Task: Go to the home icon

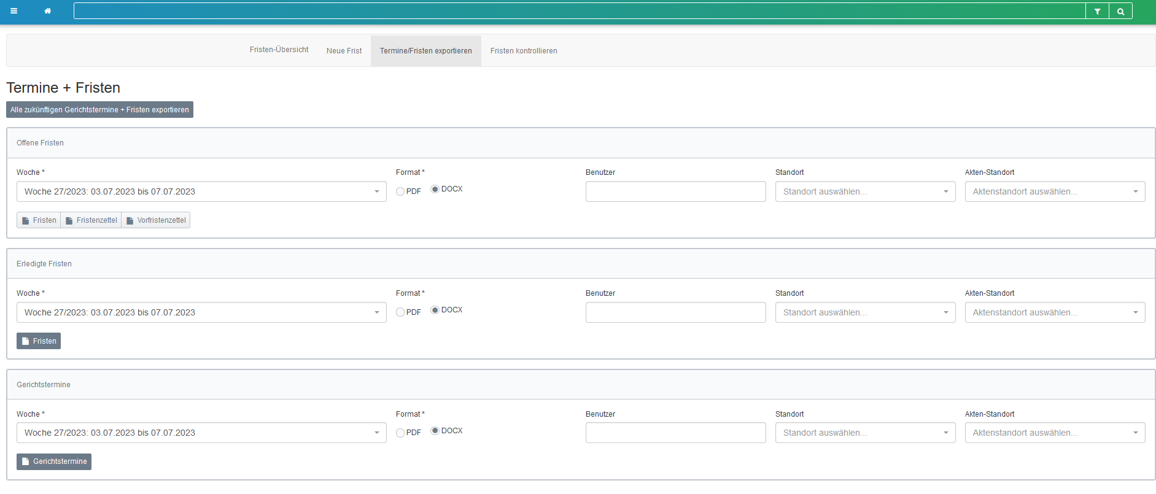Action: click(x=47, y=11)
